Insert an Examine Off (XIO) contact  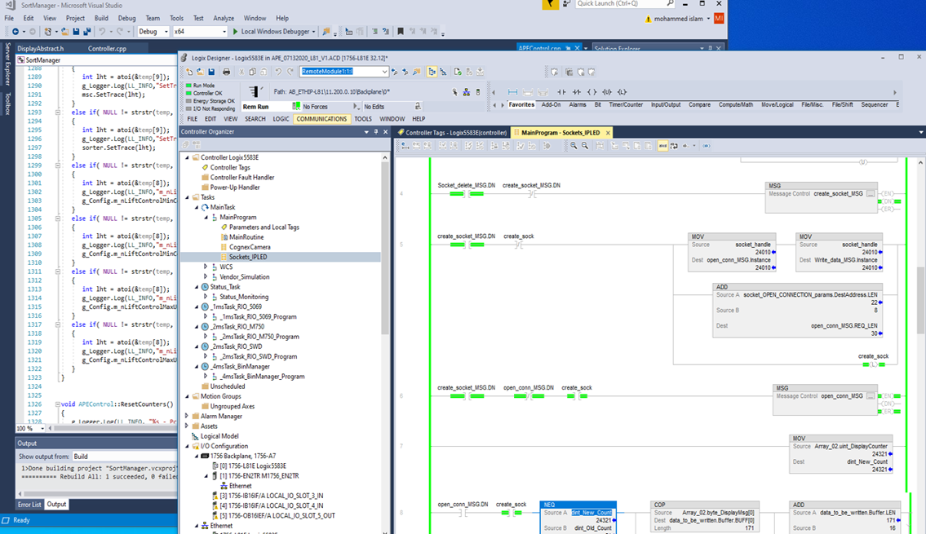point(576,92)
